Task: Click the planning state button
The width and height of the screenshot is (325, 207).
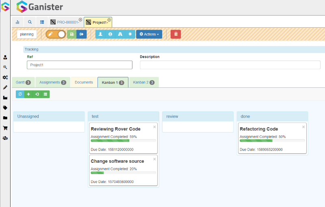Action: coord(27,34)
